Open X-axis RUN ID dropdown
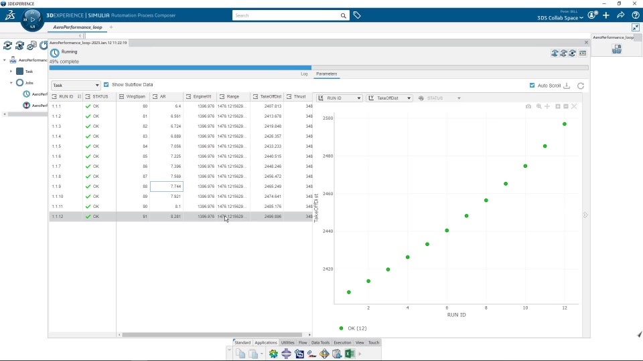The width and height of the screenshot is (643, 361). click(340, 98)
